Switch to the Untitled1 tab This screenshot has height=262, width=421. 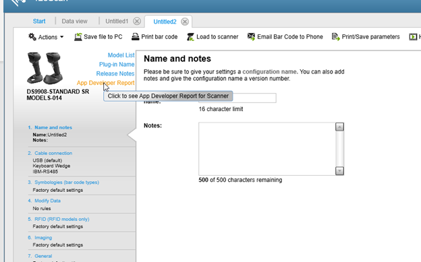click(117, 21)
